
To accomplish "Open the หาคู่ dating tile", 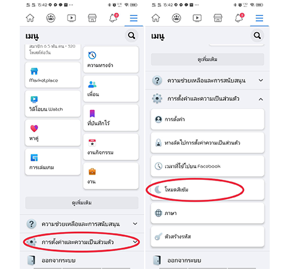I will (x=53, y=133).
